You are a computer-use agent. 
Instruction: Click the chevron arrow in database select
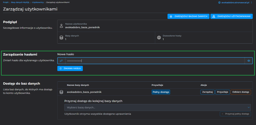[249, 107]
